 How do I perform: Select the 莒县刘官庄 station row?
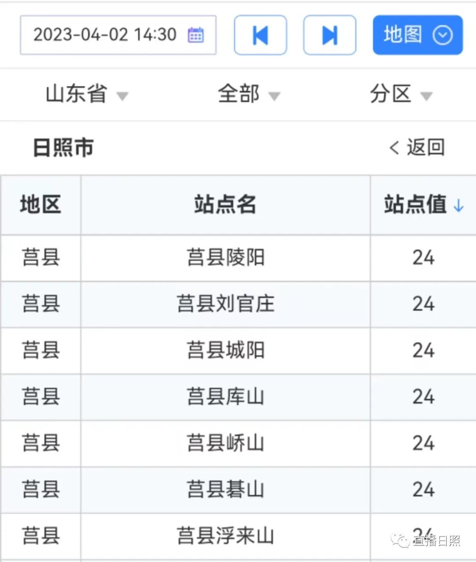click(x=225, y=304)
